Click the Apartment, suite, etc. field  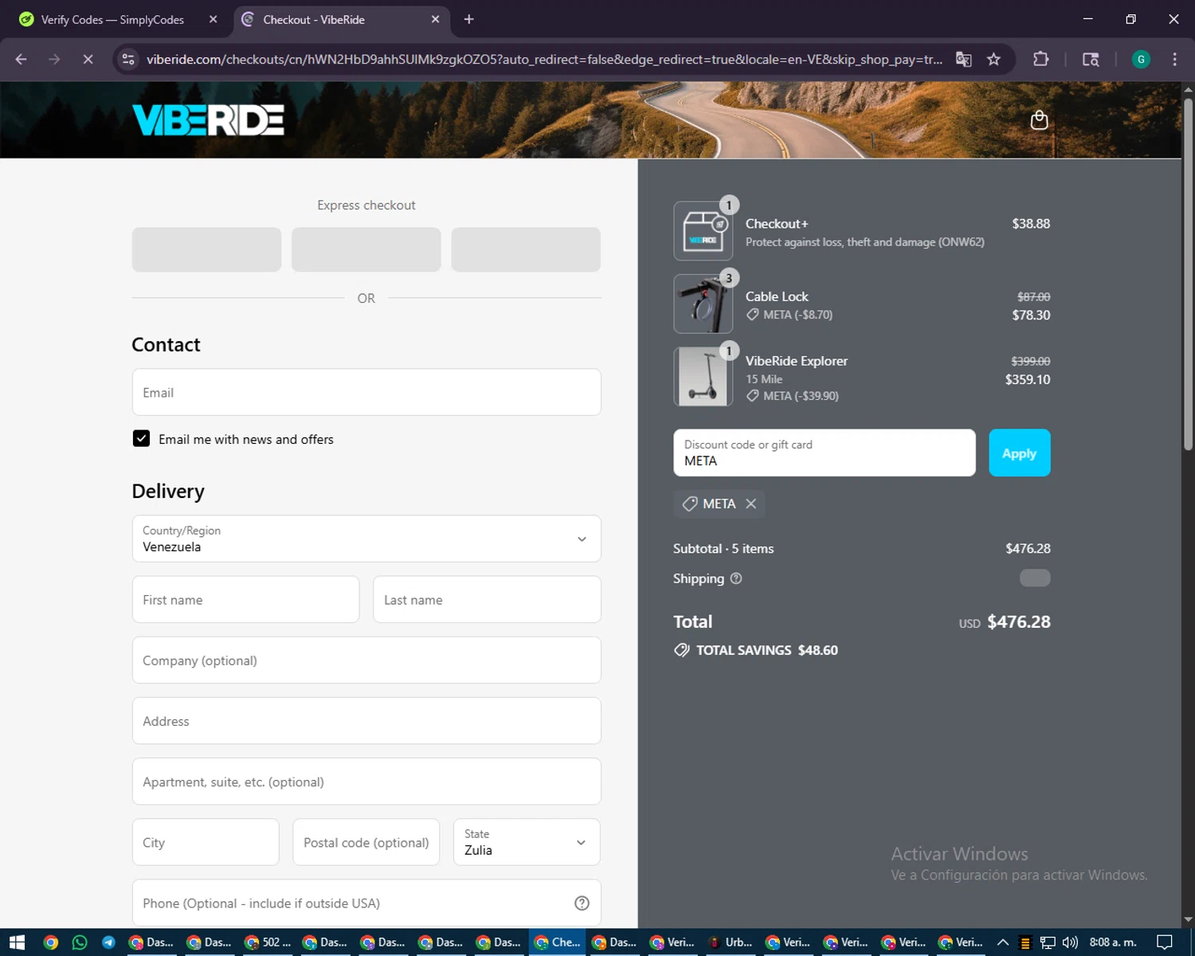366,782
